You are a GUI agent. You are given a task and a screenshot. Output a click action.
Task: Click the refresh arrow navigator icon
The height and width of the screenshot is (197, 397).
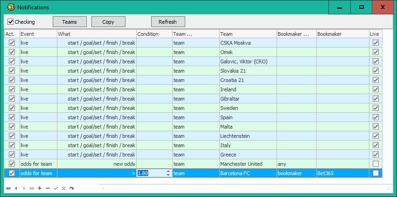point(71,188)
